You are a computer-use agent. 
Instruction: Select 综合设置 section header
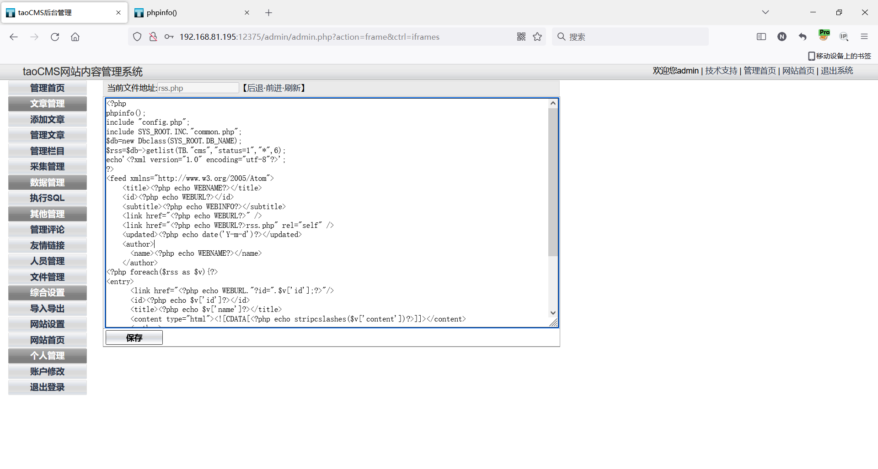[x=48, y=293]
